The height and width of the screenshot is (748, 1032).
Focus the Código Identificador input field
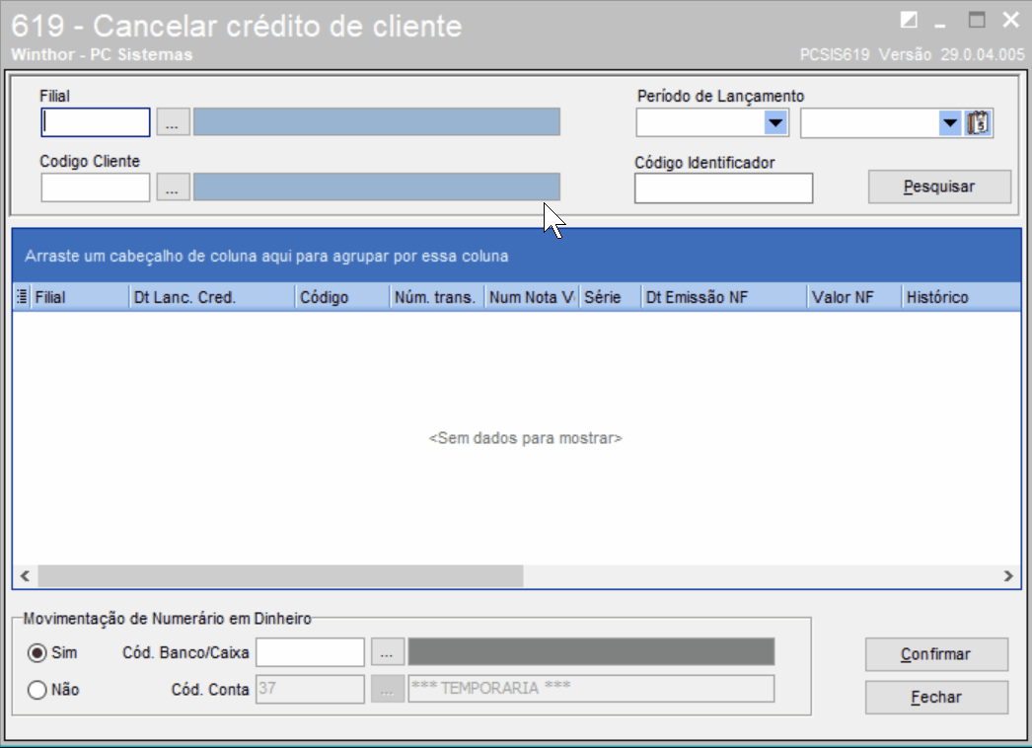point(723,188)
